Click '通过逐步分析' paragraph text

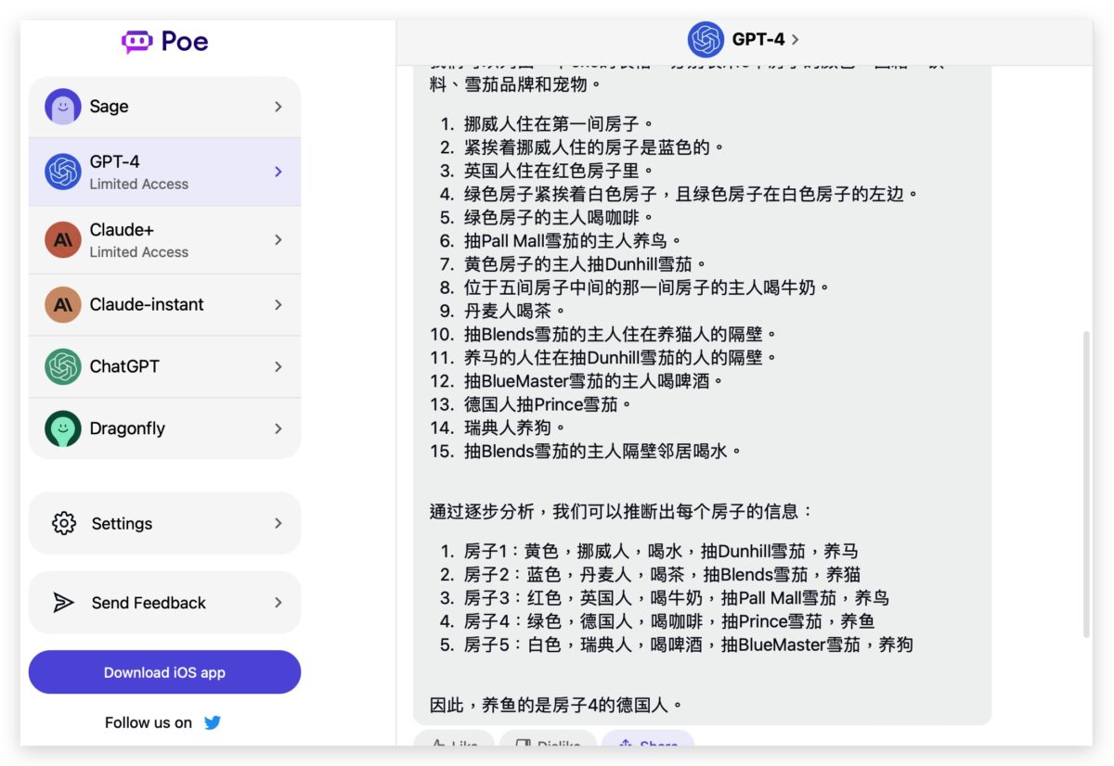coord(621,511)
